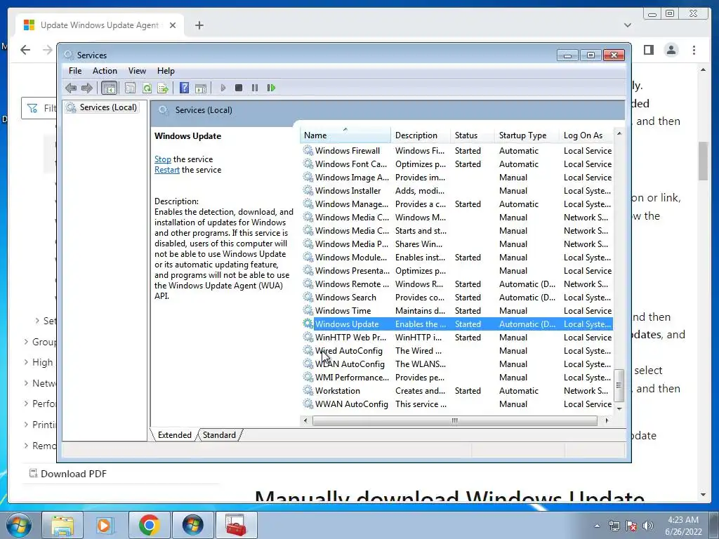This screenshot has width=719, height=539.
Task: Expand the Netw item in page sidebar
Action: pyautogui.click(x=26, y=382)
